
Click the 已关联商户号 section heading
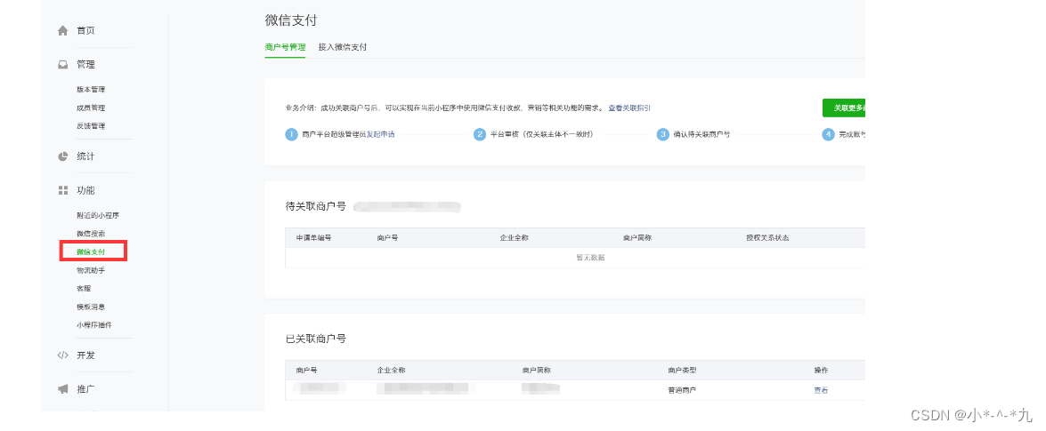(x=315, y=339)
